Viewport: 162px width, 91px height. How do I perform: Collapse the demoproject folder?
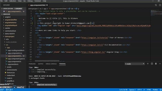10,36
